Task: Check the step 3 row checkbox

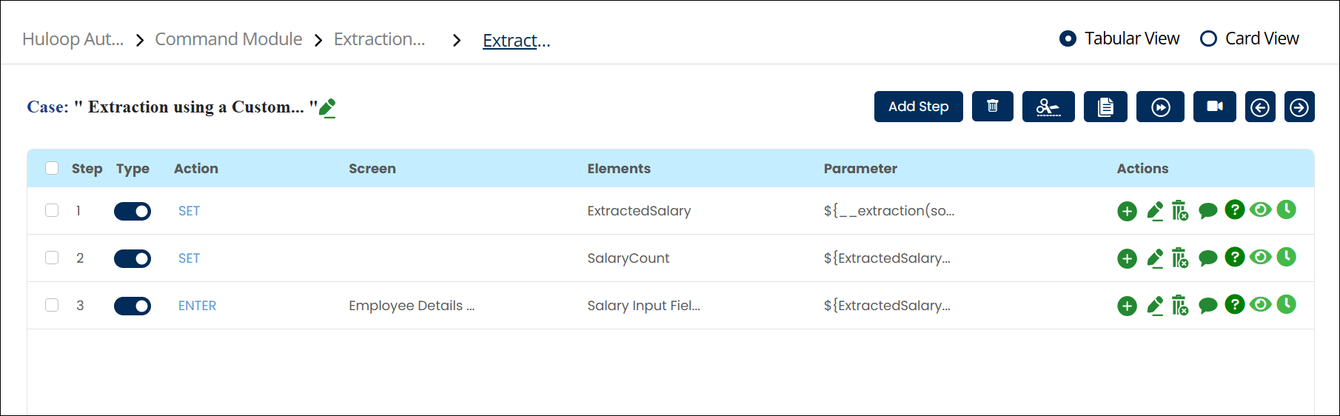Action: 52,305
